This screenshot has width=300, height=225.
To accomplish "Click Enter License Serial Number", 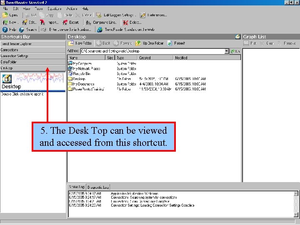I will (x=66, y=30).
